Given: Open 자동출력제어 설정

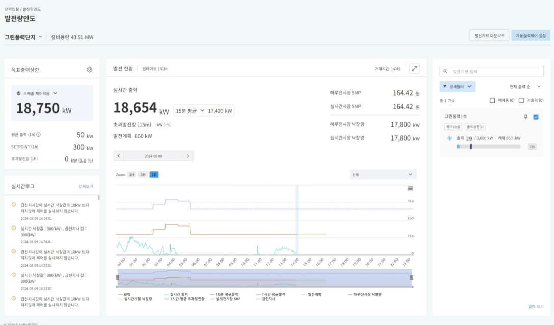Looking at the screenshot, I should coord(531,35).
